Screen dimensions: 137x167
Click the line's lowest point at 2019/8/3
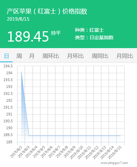coord(29,136)
